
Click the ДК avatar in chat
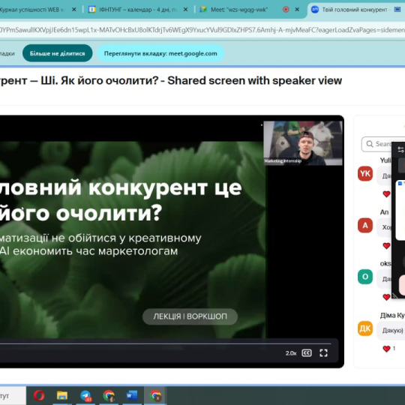point(365,328)
